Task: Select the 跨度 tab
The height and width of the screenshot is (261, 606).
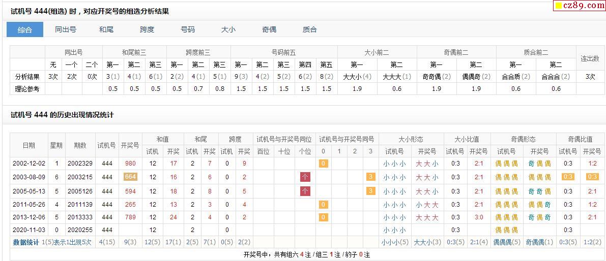Action: [147, 29]
